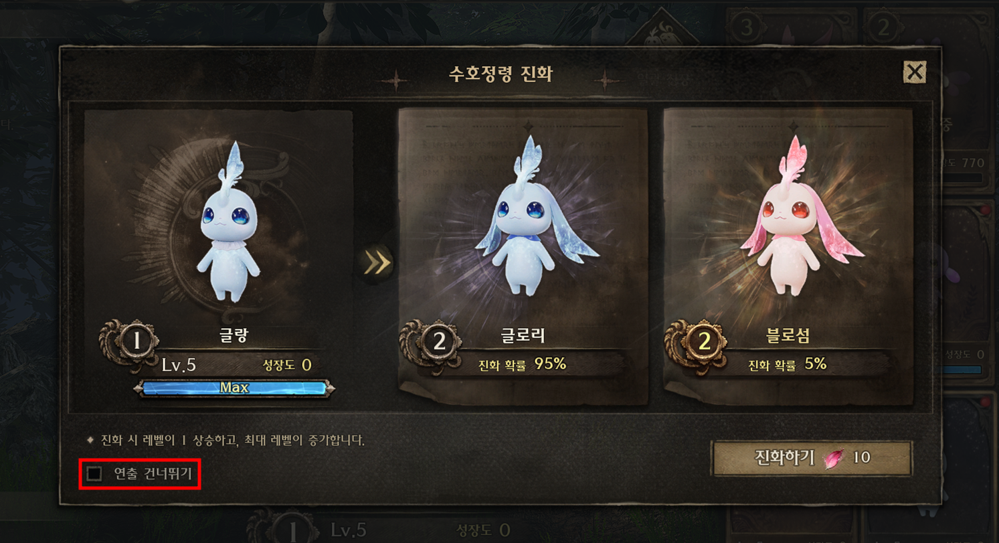Click the tier 1 badge beside 글랑
The height and width of the screenshot is (543, 999).
pyautogui.click(x=137, y=342)
